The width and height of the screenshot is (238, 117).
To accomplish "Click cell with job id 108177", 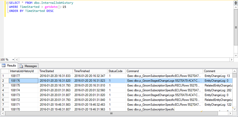I will click(24, 76).
